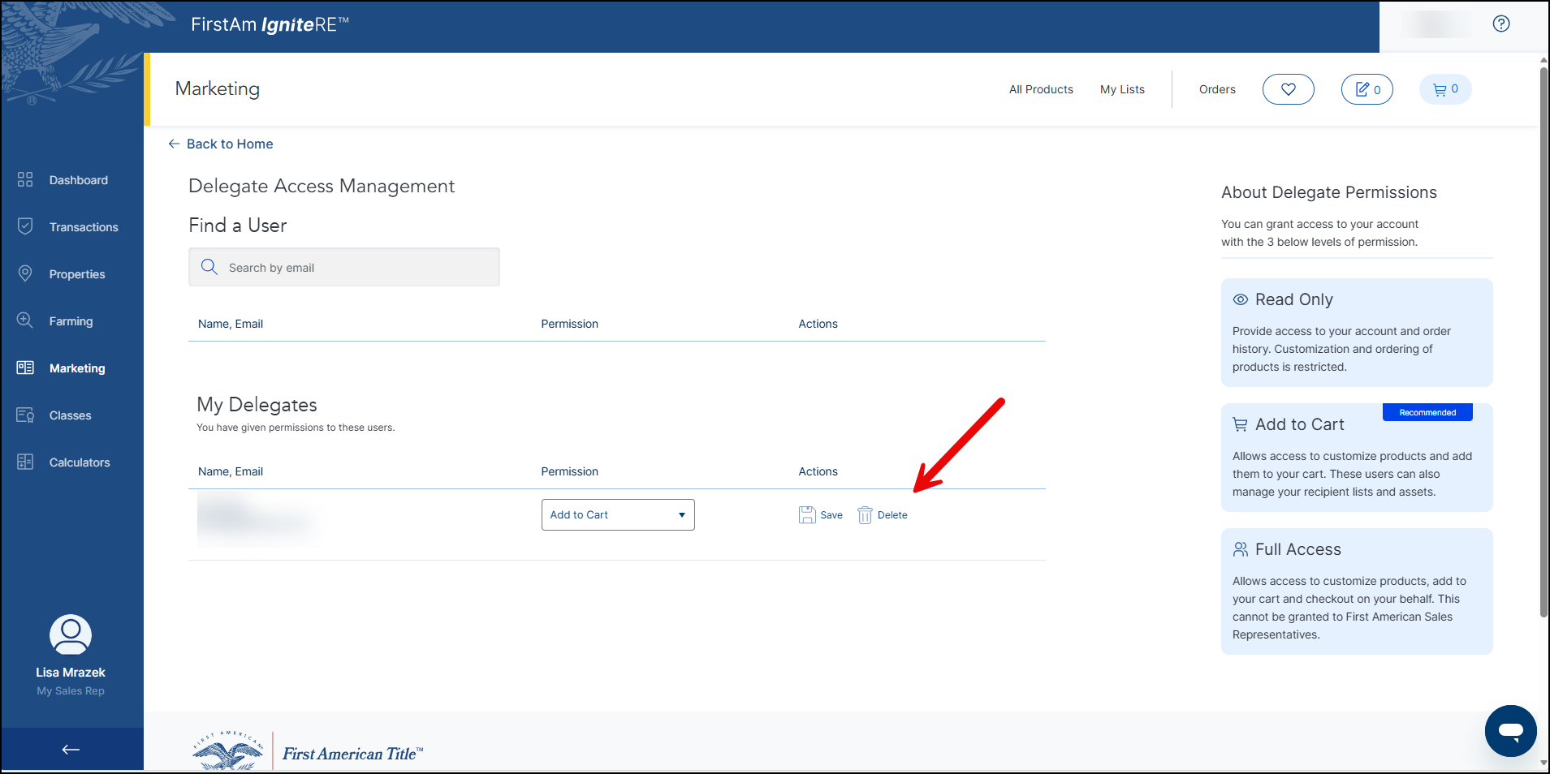Image resolution: width=1550 pixels, height=774 pixels.
Task: Expand the Add to Cart permission dropdown
Action: [617, 515]
